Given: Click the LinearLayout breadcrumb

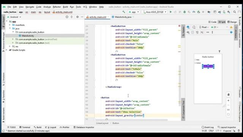Looking at the screenshot, I should [x=102, y=123].
